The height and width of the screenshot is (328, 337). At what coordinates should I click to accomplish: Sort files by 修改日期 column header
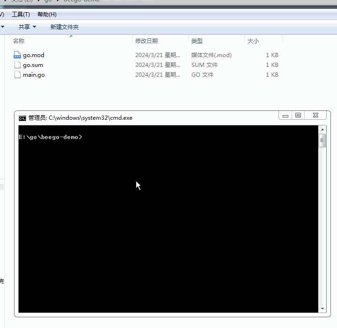coord(147,41)
